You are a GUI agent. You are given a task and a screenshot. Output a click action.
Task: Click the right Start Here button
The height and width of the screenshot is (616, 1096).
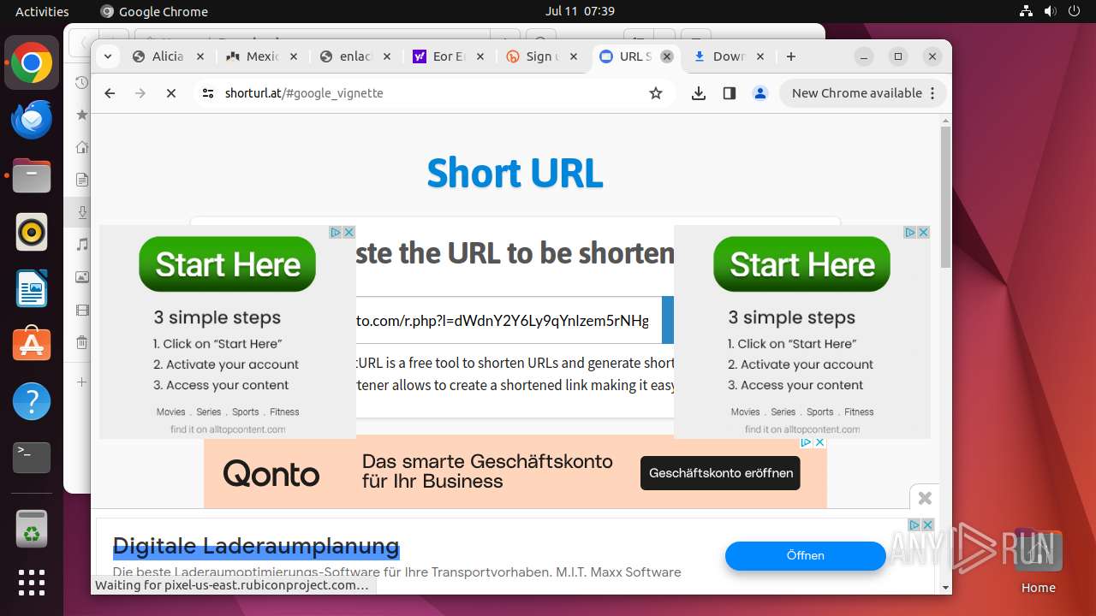point(802,264)
